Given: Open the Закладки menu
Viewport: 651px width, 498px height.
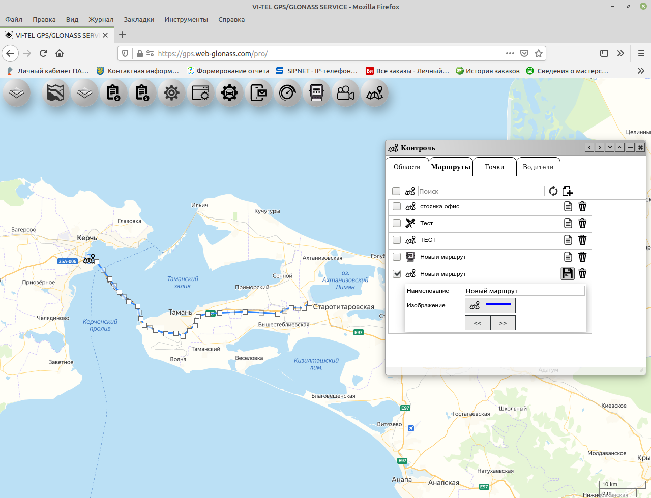Looking at the screenshot, I should (x=139, y=19).
